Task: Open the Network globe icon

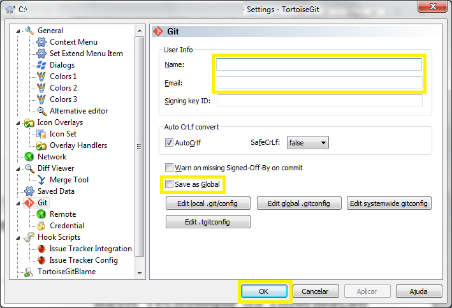Action: point(29,157)
